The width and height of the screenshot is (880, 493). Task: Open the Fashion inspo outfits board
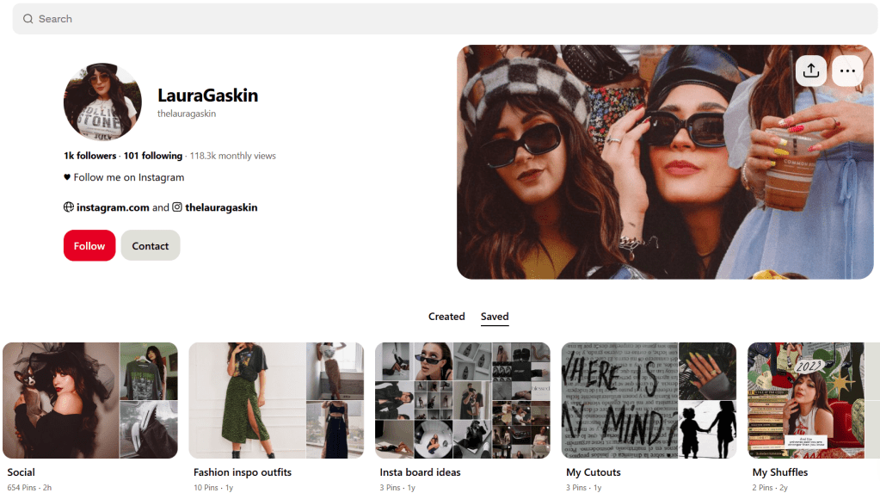tap(276, 400)
